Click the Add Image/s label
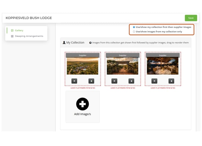 tap(82, 114)
